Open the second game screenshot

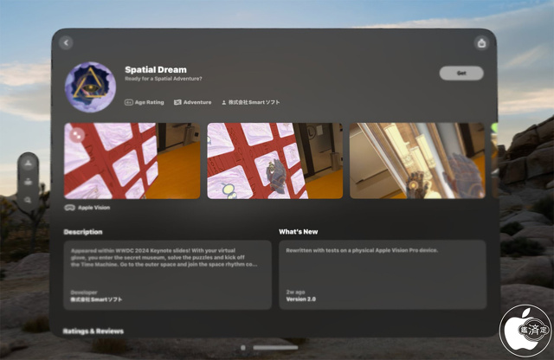click(x=274, y=161)
